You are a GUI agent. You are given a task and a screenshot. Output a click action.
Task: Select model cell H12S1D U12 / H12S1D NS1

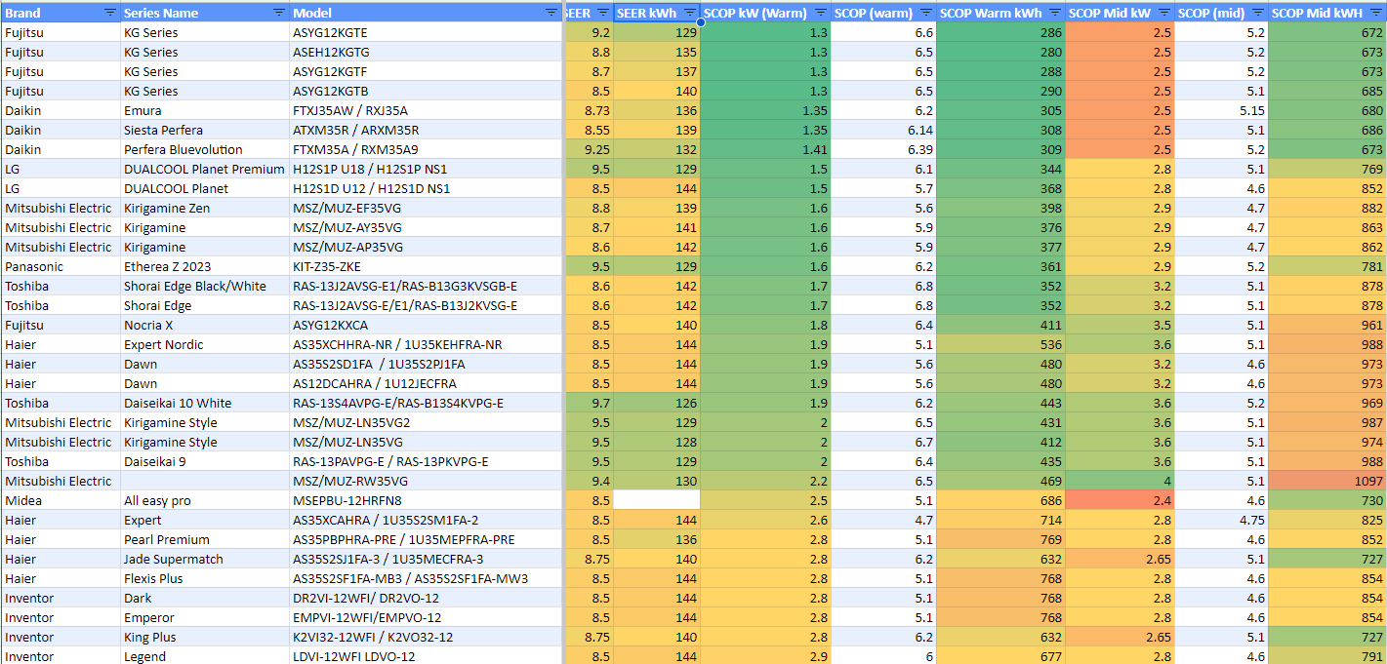tap(426, 188)
